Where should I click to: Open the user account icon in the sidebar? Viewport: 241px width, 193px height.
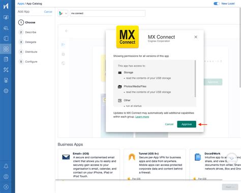tap(6, 177)
